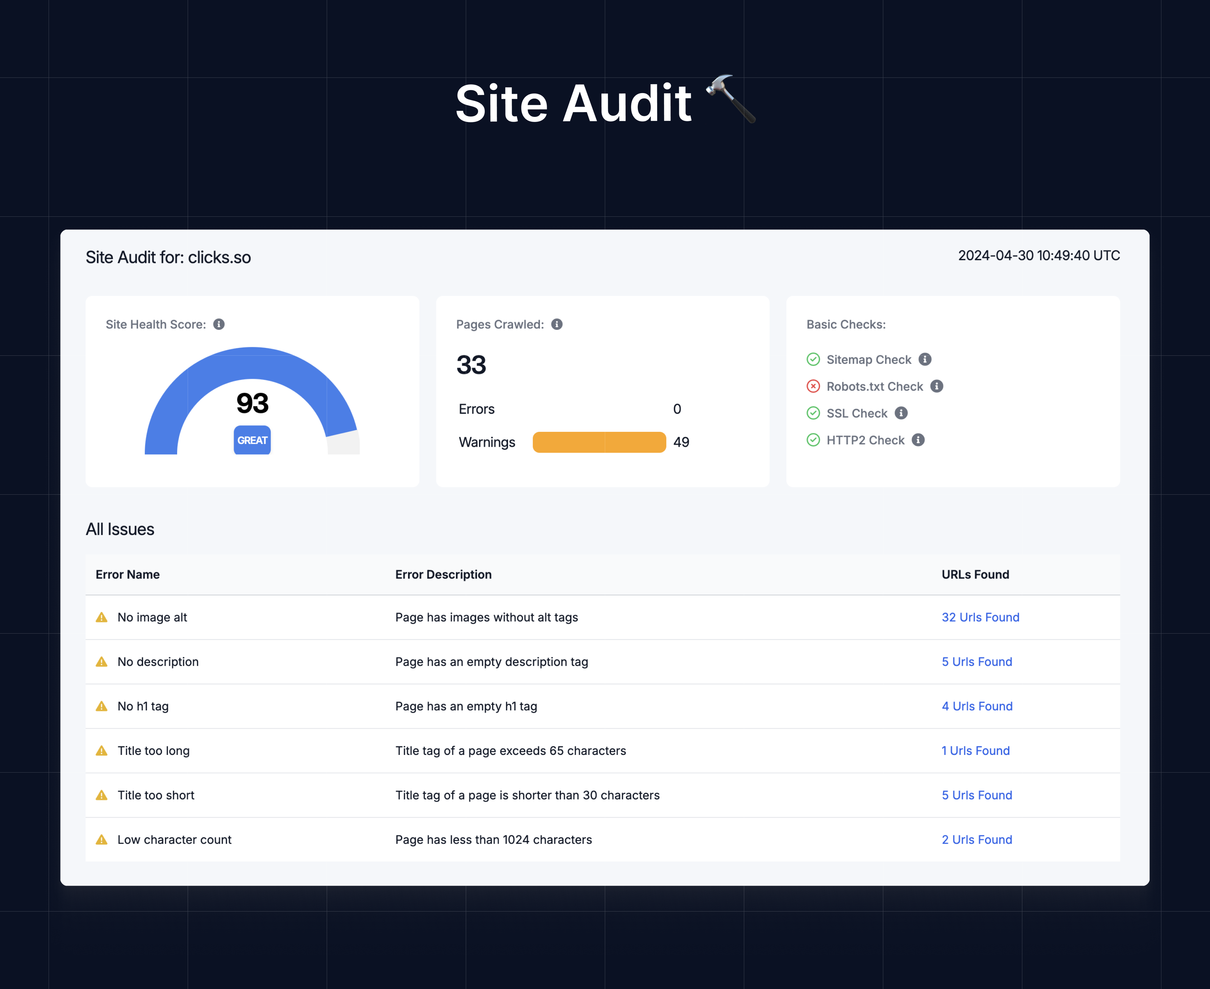Click the HTTP2 Check label
The width and height of the screenshot is (1210, 989).
(x=865, y=440)
